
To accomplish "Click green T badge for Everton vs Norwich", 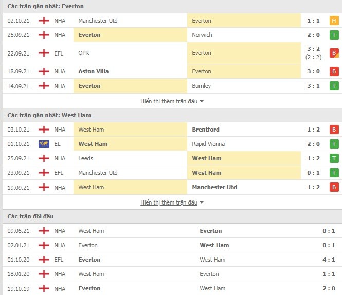I will coord(334,35).
